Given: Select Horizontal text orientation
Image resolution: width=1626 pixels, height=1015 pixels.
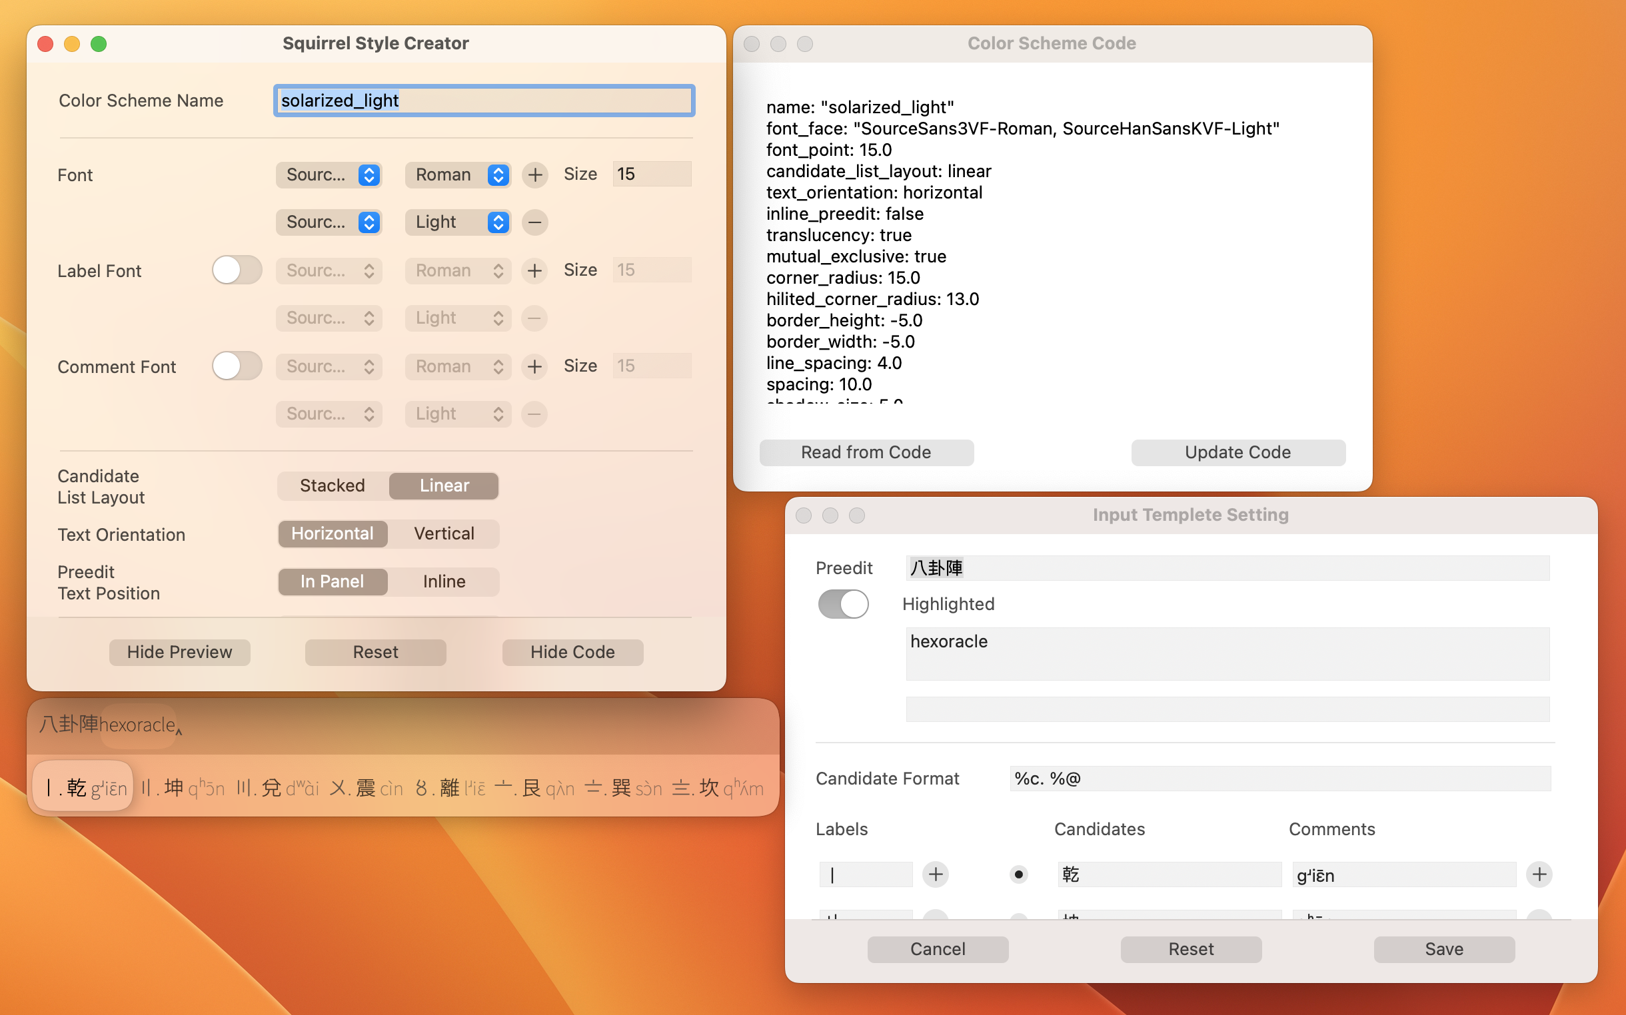Looking at the screenshot, I should [x=333, y=533].
